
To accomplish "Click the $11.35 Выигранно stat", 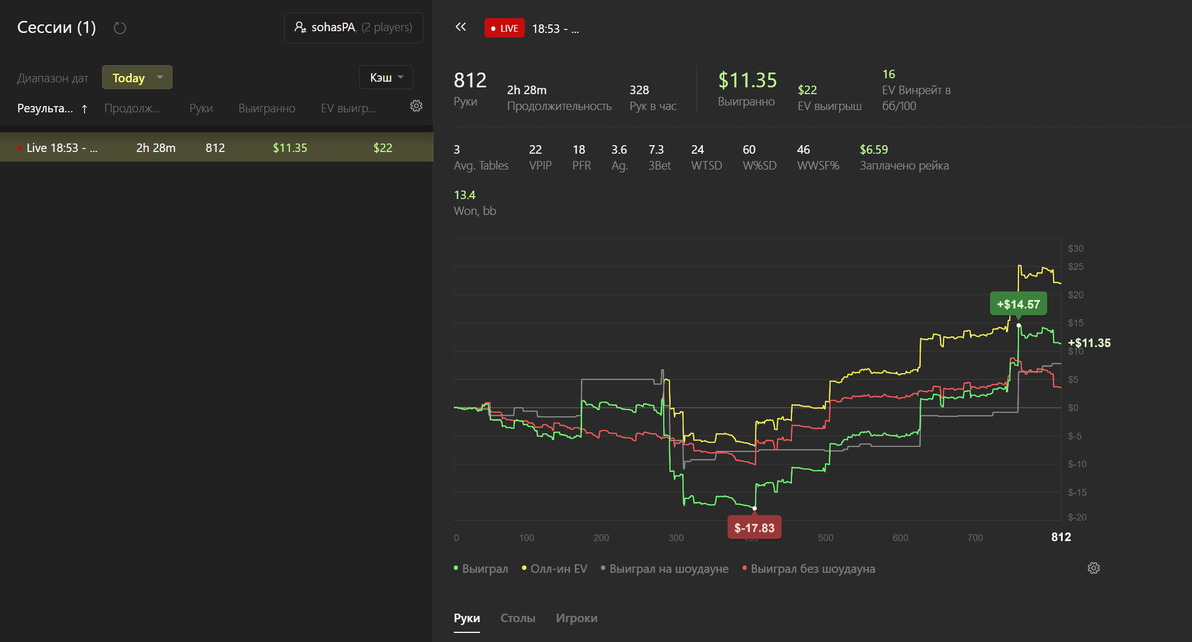I will 747,89.
